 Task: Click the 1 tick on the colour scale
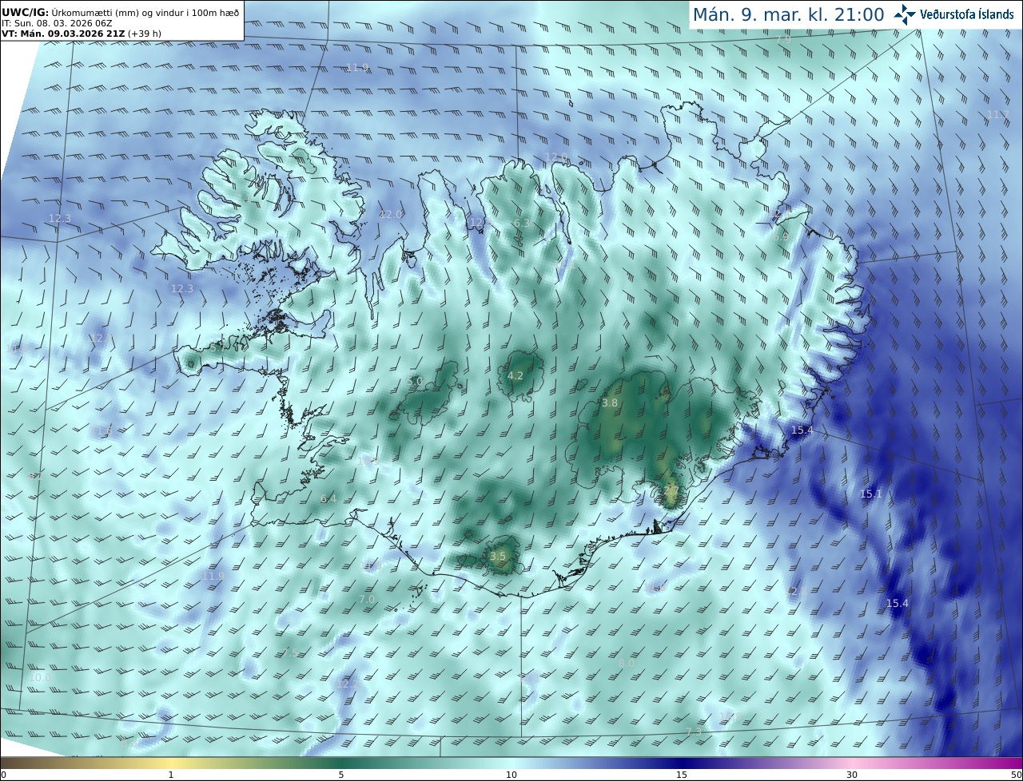(x=171, y=775)
